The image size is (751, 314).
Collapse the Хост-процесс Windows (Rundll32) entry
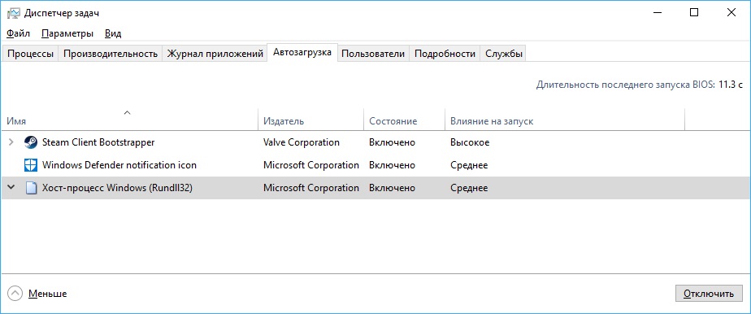11,188
